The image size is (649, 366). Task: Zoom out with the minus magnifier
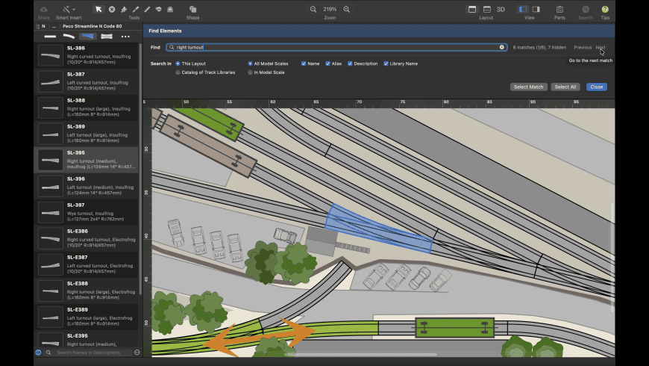click(313, 9)
